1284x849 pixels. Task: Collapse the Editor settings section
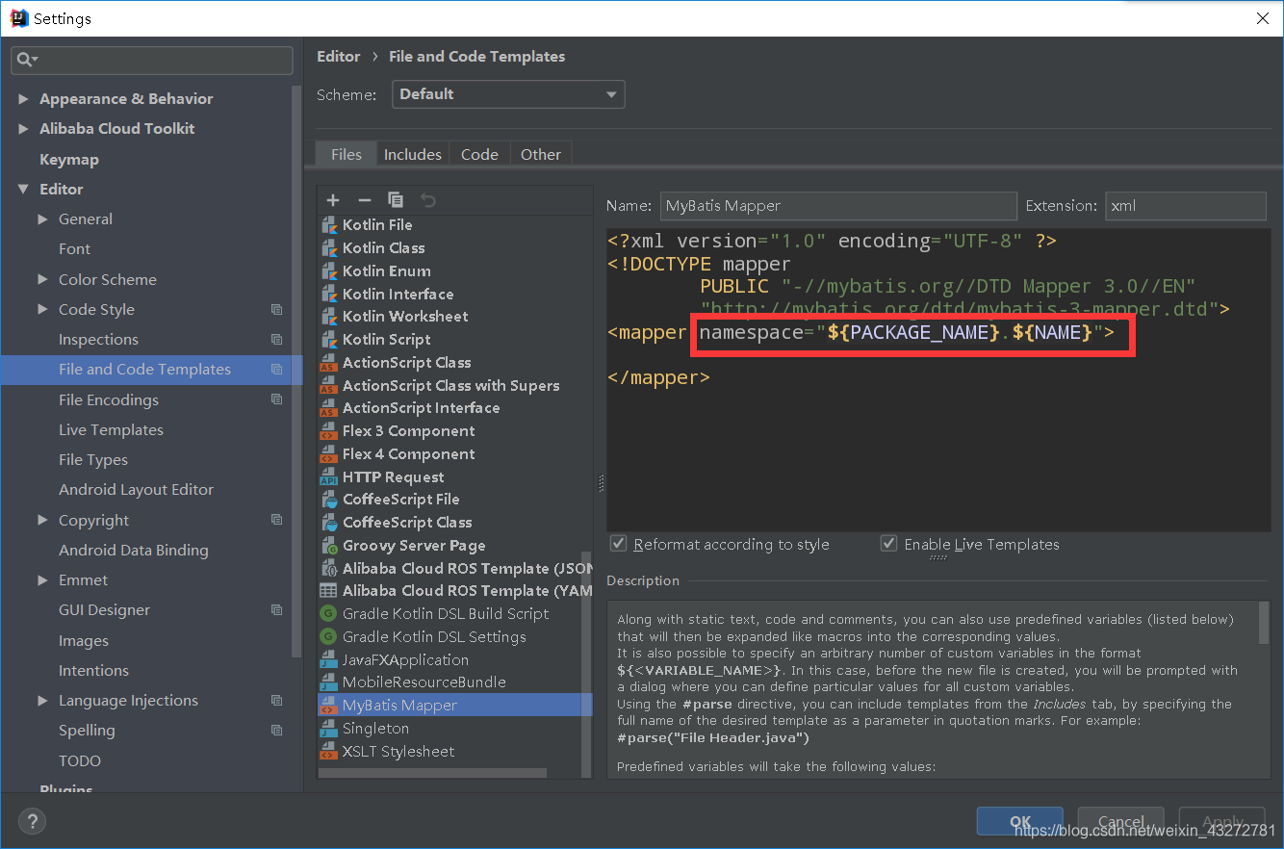point(24,190)
